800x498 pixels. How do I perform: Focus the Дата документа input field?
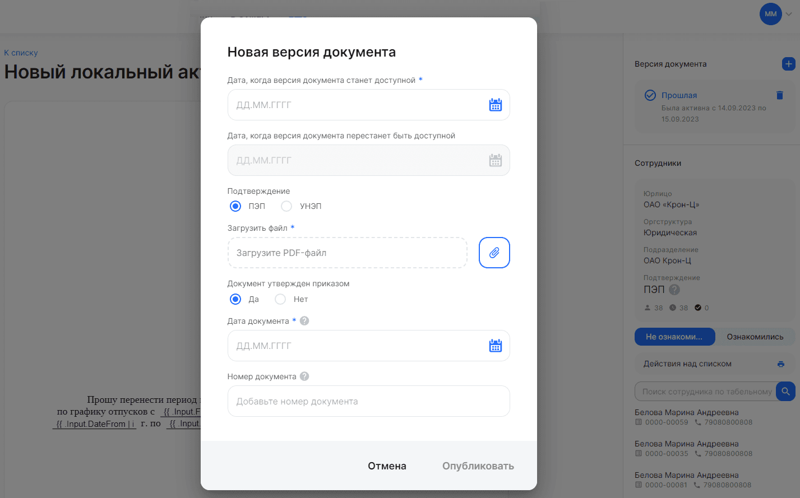368,346
